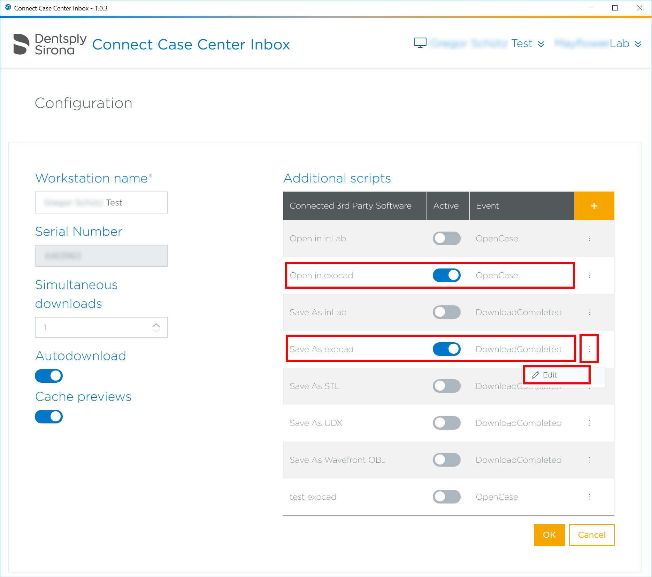Enable the Save As Wavefront OBJ script
The height and width of the screenshot is (577, 652).
tap(446, 460)
